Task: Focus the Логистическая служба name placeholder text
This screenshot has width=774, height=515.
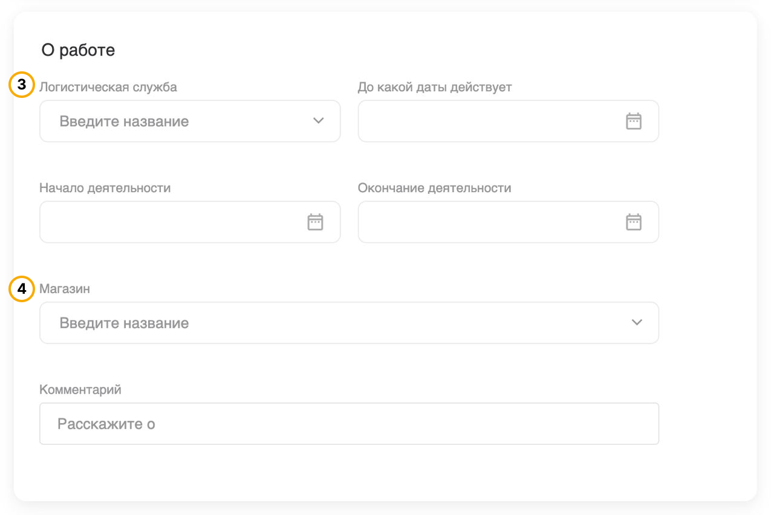Action: pyautogui.click(x=124, y=121)
